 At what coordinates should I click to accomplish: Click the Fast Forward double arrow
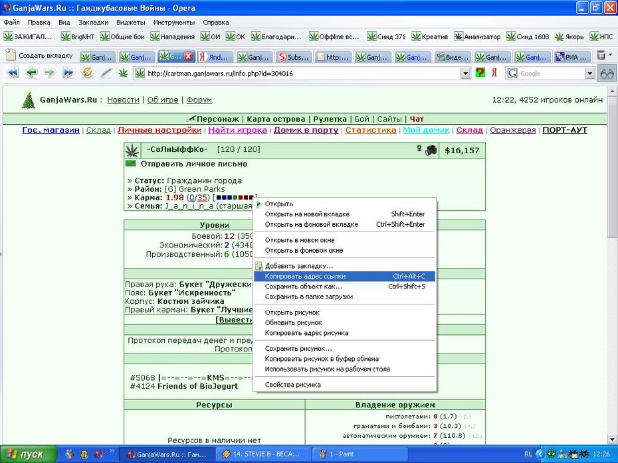(x=68, y=73)
